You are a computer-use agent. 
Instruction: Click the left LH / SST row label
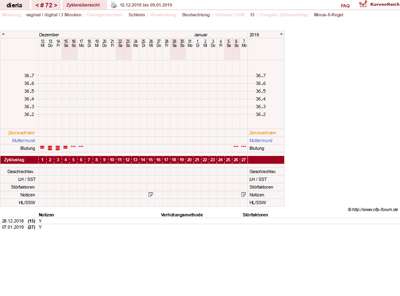(27, 179)
